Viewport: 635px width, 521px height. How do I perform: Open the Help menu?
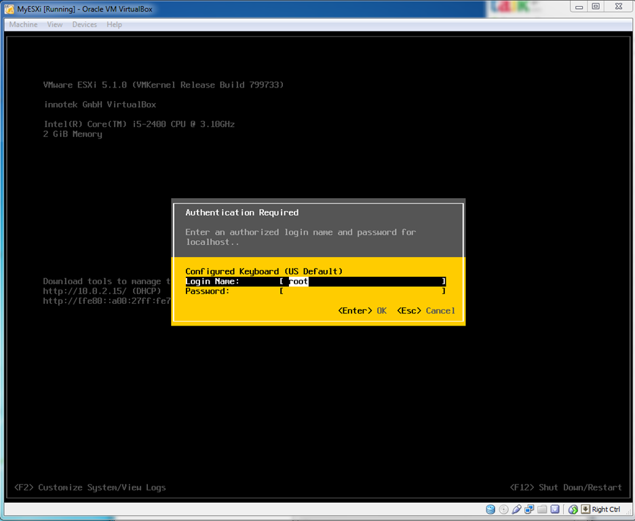tap(114, 24)
